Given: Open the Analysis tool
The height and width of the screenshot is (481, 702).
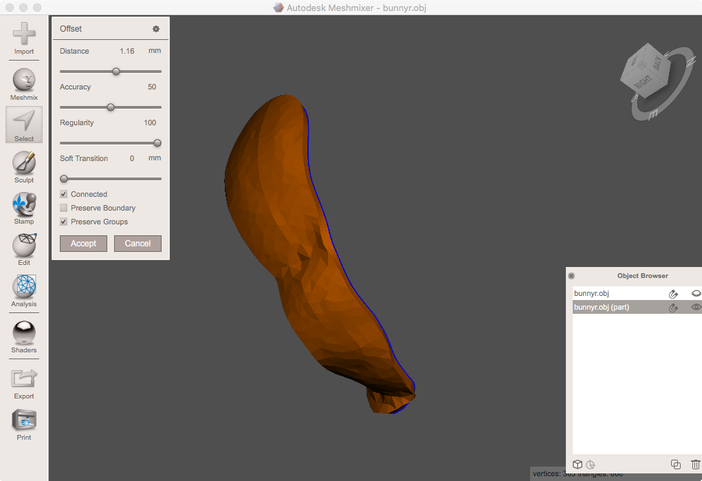Looking at the screenshot, I should (23, 290).
